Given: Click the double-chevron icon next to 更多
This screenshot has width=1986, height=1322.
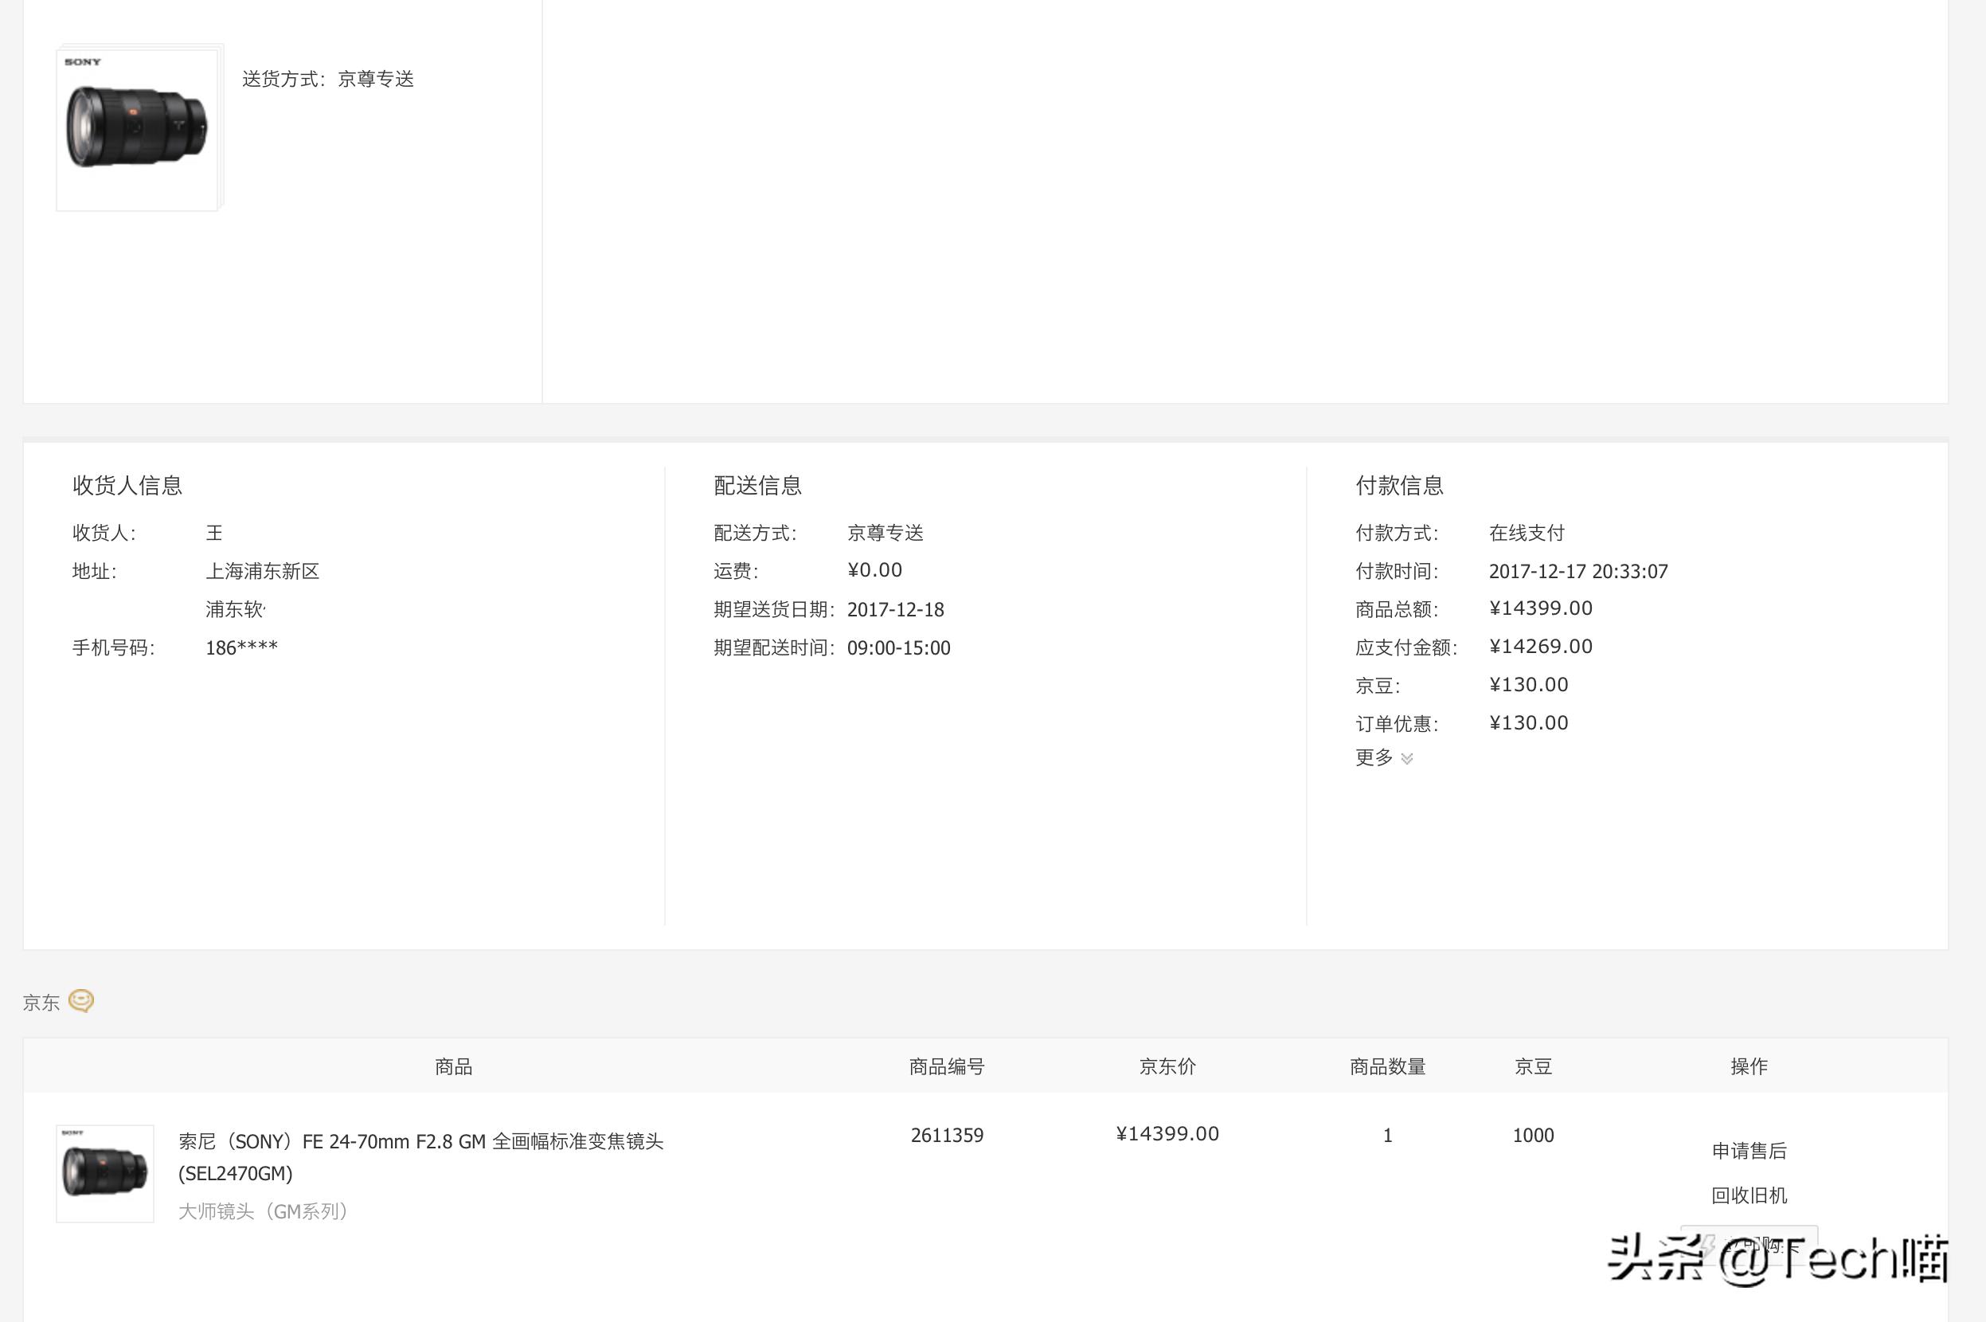Looking at the screenshot, I should click(1406, 760).
